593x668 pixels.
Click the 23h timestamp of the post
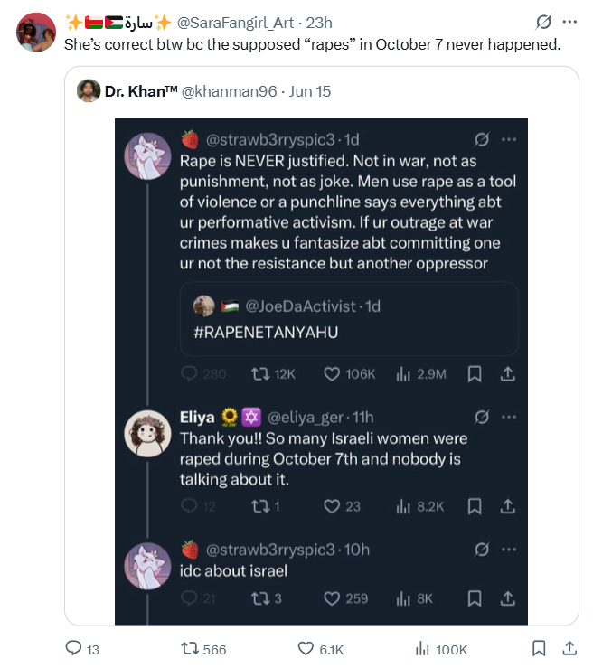click(x=319, y=23)
